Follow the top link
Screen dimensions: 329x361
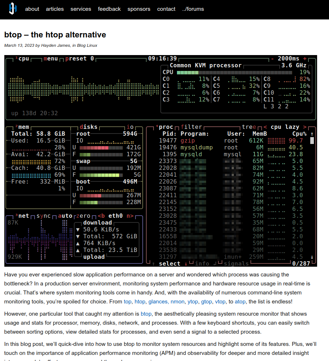[128, 302]
